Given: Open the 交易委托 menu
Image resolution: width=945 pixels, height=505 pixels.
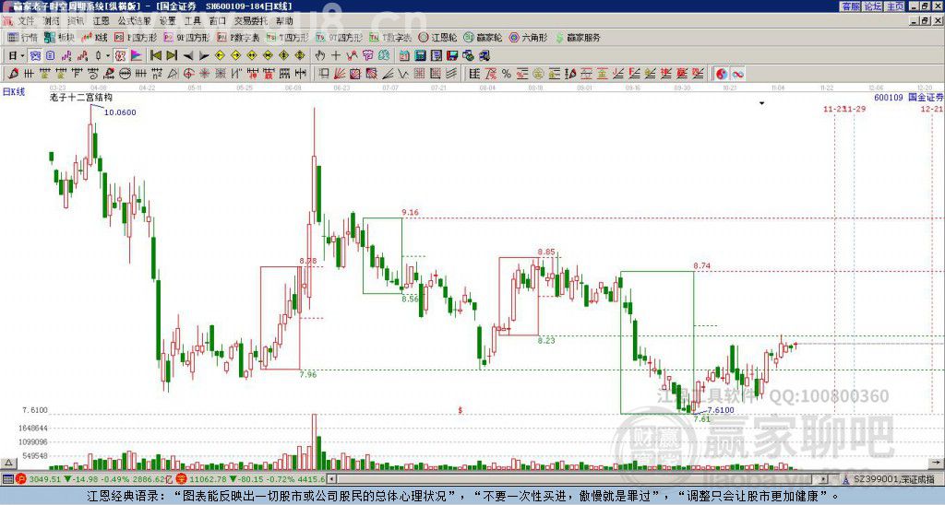Looking at the screenshot, I should [251, 21].
